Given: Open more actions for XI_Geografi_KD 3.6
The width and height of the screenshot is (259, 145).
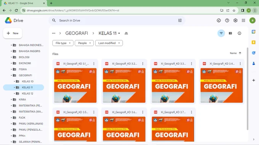Looking at the screenshot, I should (143, 112).
